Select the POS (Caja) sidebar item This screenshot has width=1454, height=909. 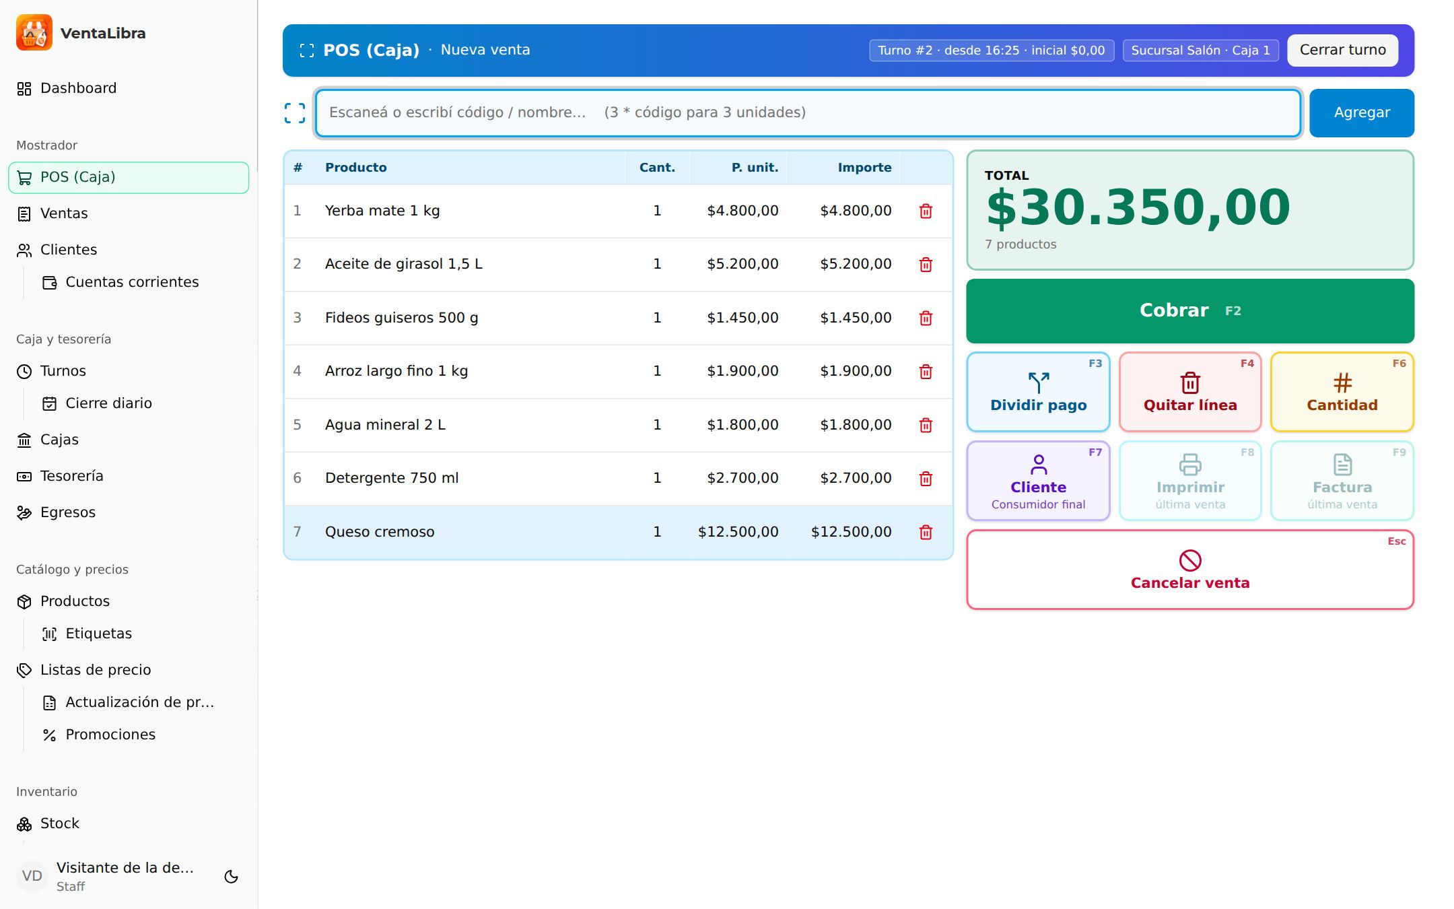coord(129,177)
